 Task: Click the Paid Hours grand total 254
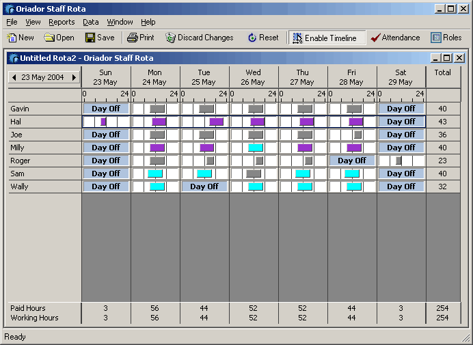click(x=442, y=308)
